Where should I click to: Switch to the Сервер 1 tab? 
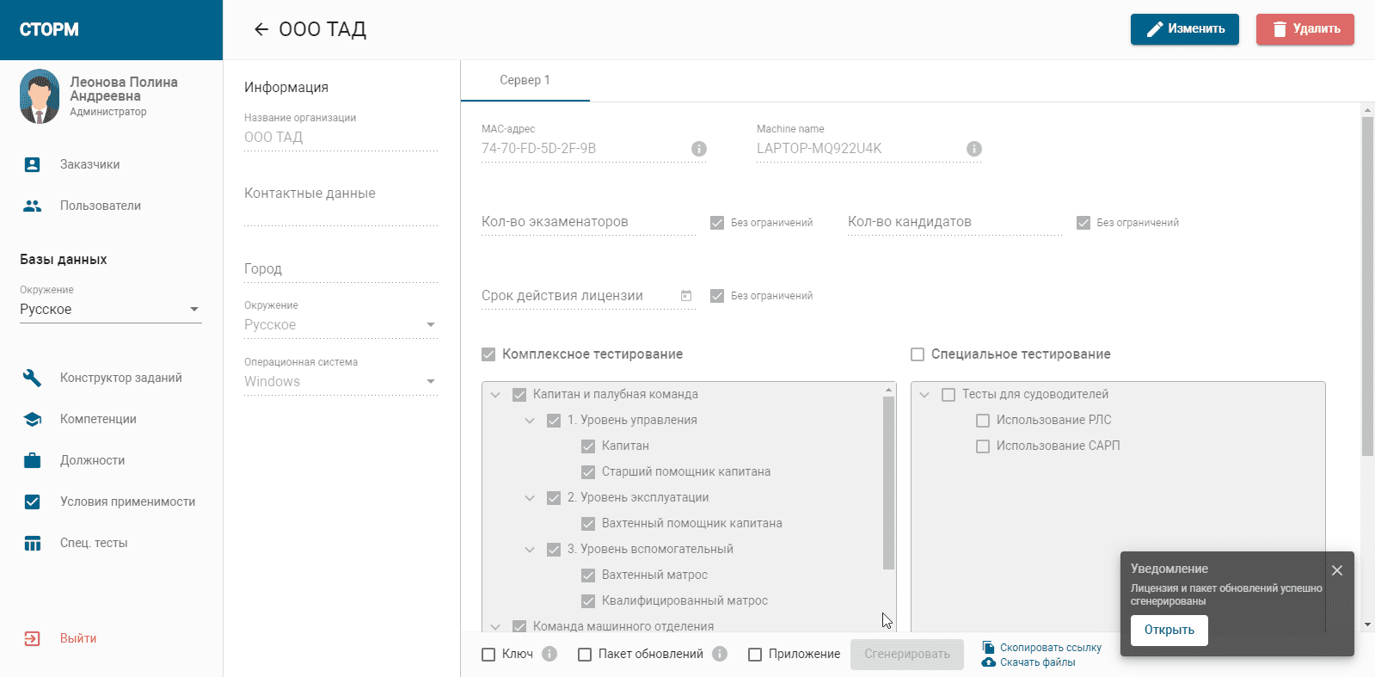[525, 80]
